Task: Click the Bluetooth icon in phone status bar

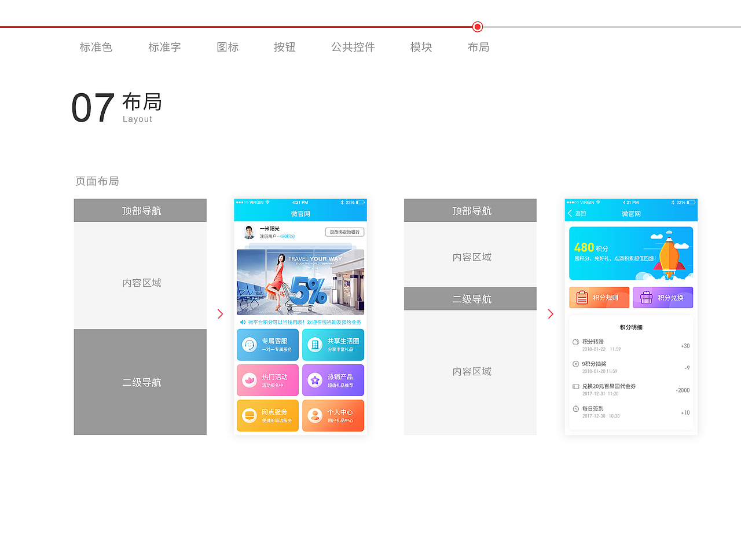Action: click(343, 202)
